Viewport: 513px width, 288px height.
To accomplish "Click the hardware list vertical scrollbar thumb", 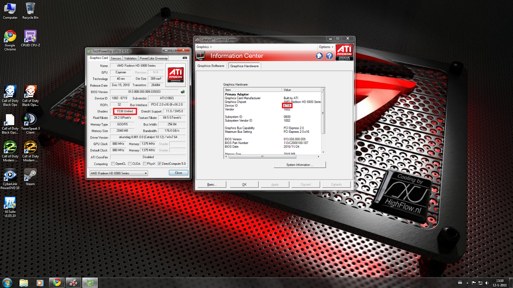I will pyautogui.click(x=323, y=113).
